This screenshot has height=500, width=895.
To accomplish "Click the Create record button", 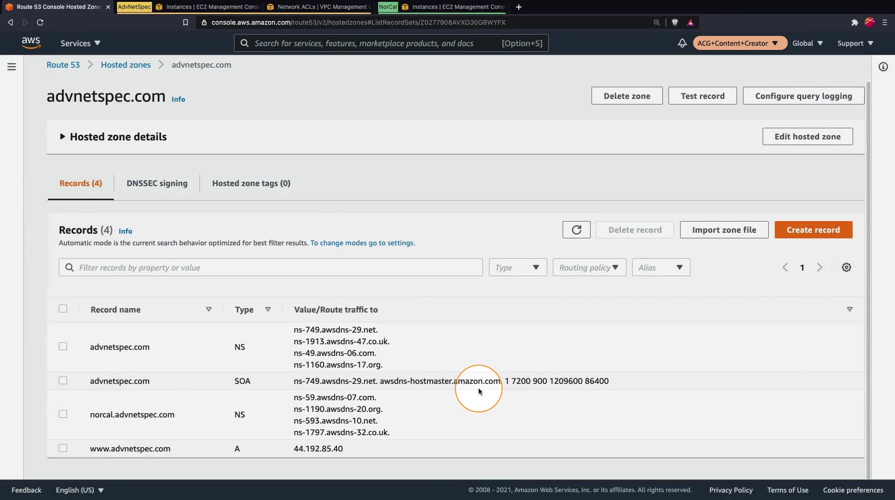I will point(813,230).
